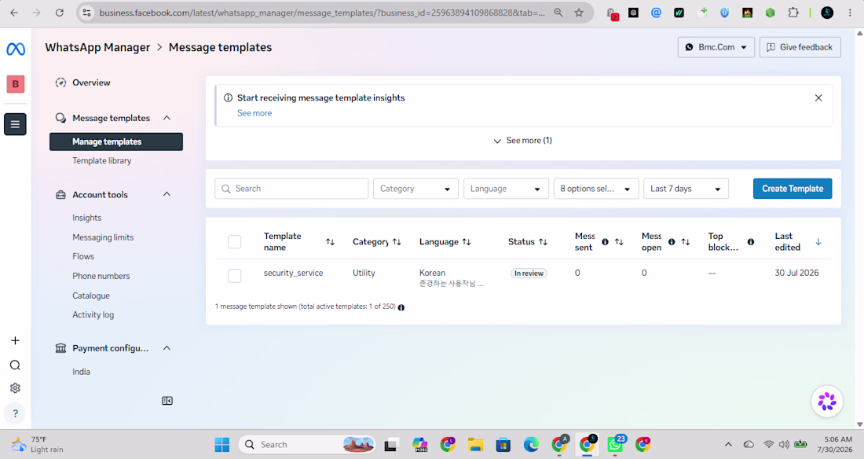Collapse the Payment configuration section
Image resolution: width=864 pixels, height=459 pixels.
point(167,348)
